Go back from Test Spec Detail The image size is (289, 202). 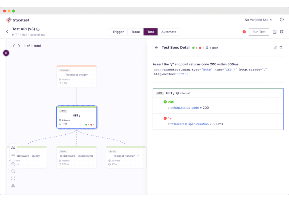tap(156, 48)
